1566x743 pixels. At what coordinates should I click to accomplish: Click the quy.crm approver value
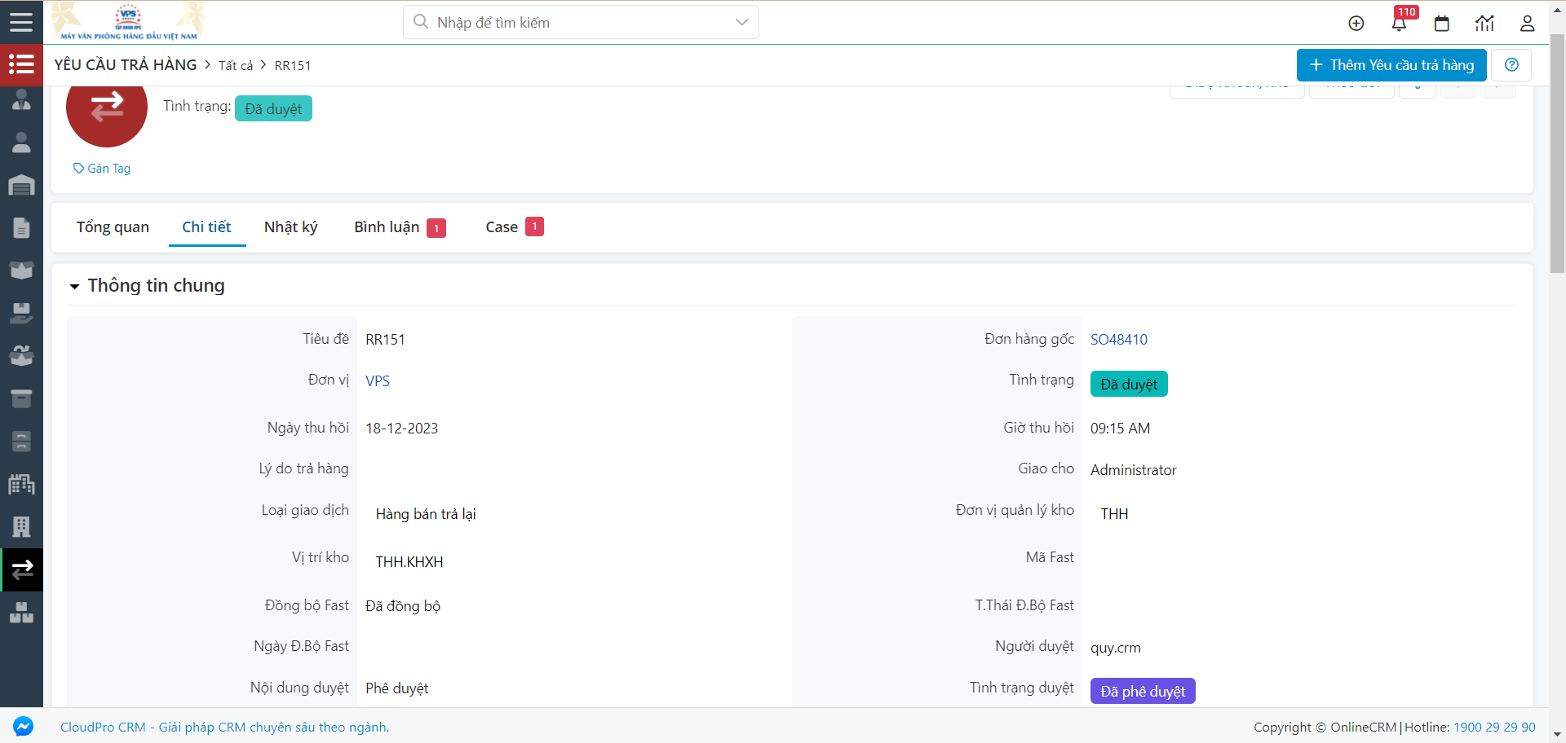[x=1116, y=648]
